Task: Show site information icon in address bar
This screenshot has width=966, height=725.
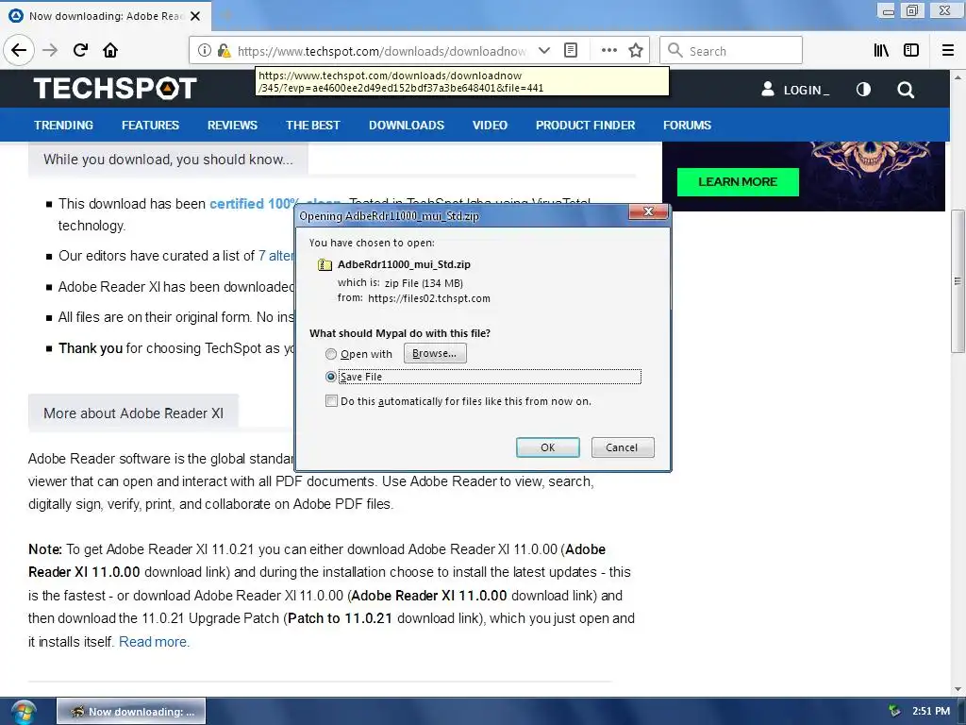Action: [205, 51]
